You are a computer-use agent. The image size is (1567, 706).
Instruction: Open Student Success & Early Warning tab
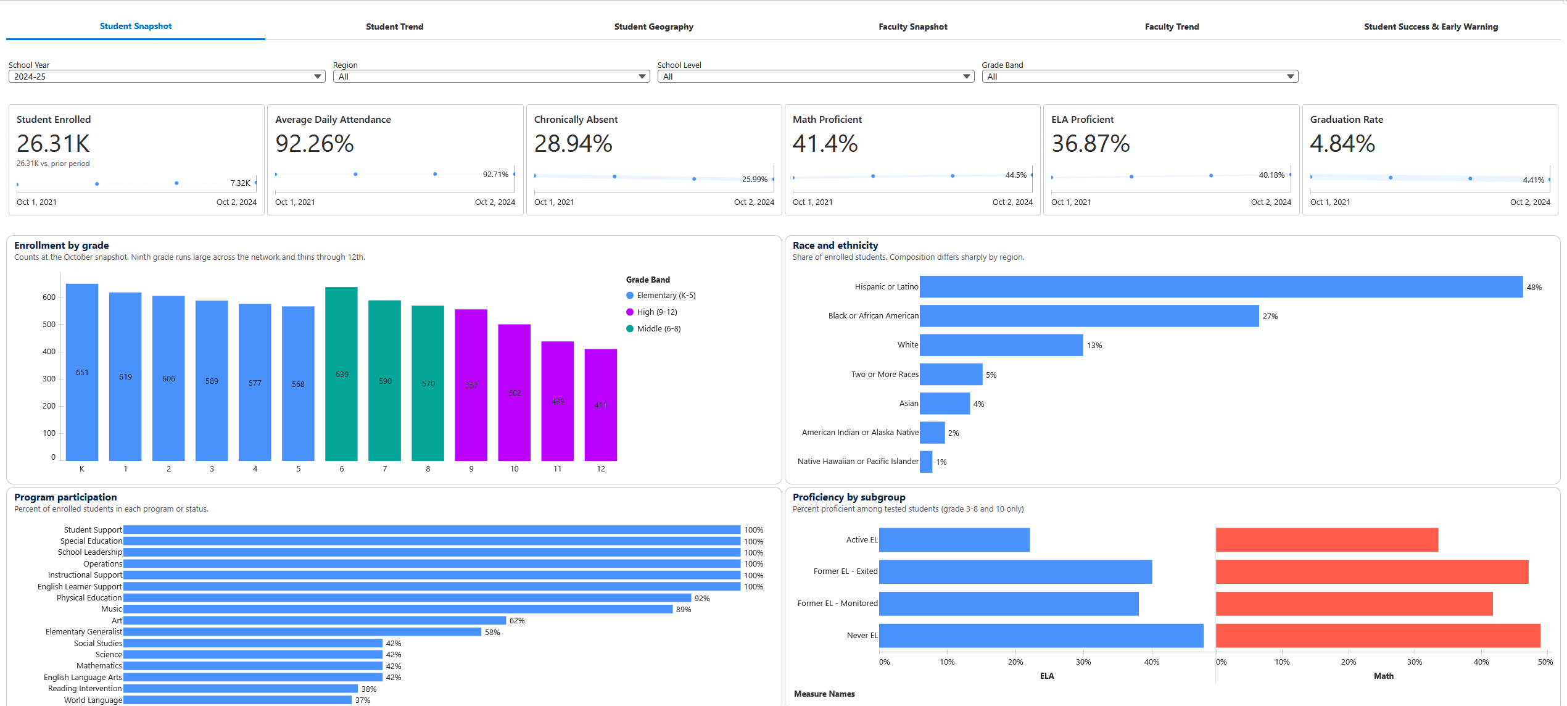1431,27
